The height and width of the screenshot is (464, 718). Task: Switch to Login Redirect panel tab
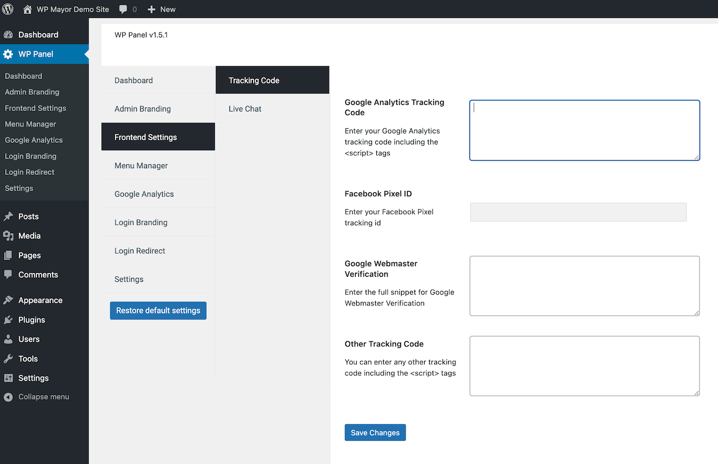[x=158, y=250]
